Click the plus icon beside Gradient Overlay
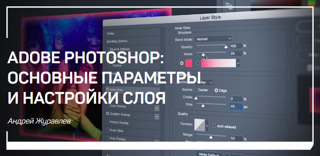This screenshot has width=320, height=156. (157, 117)
